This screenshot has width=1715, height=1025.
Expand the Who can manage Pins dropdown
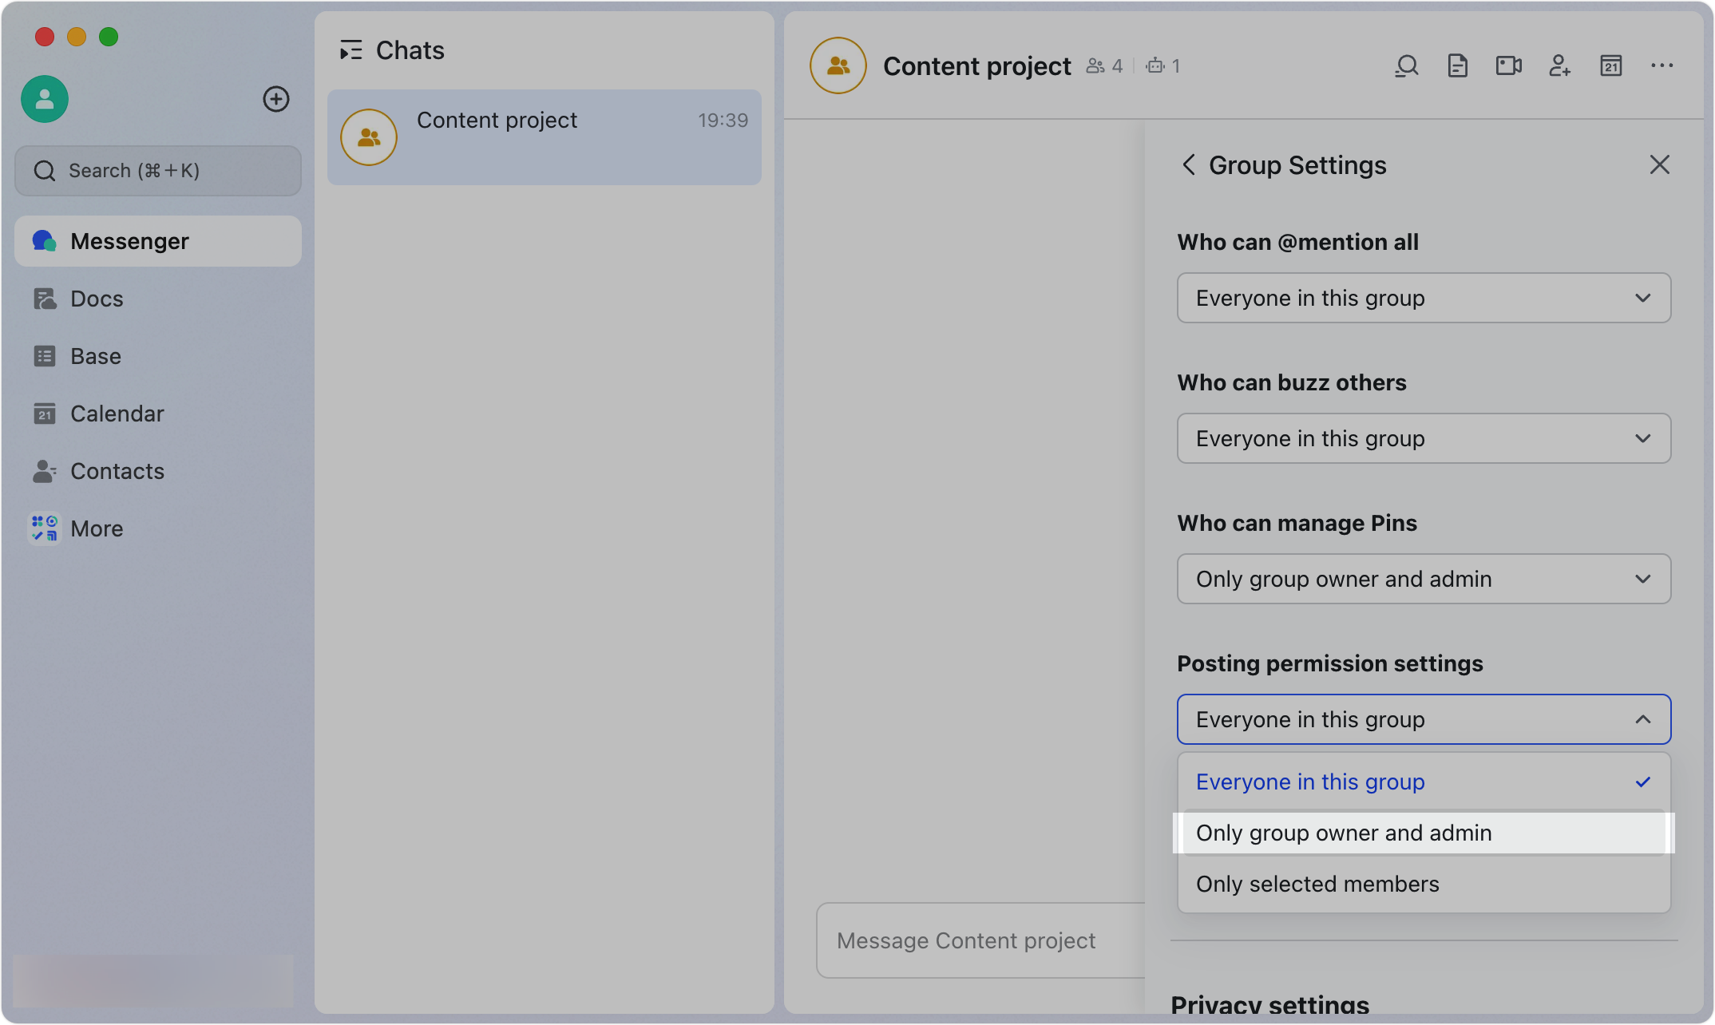click(1424, 579)
